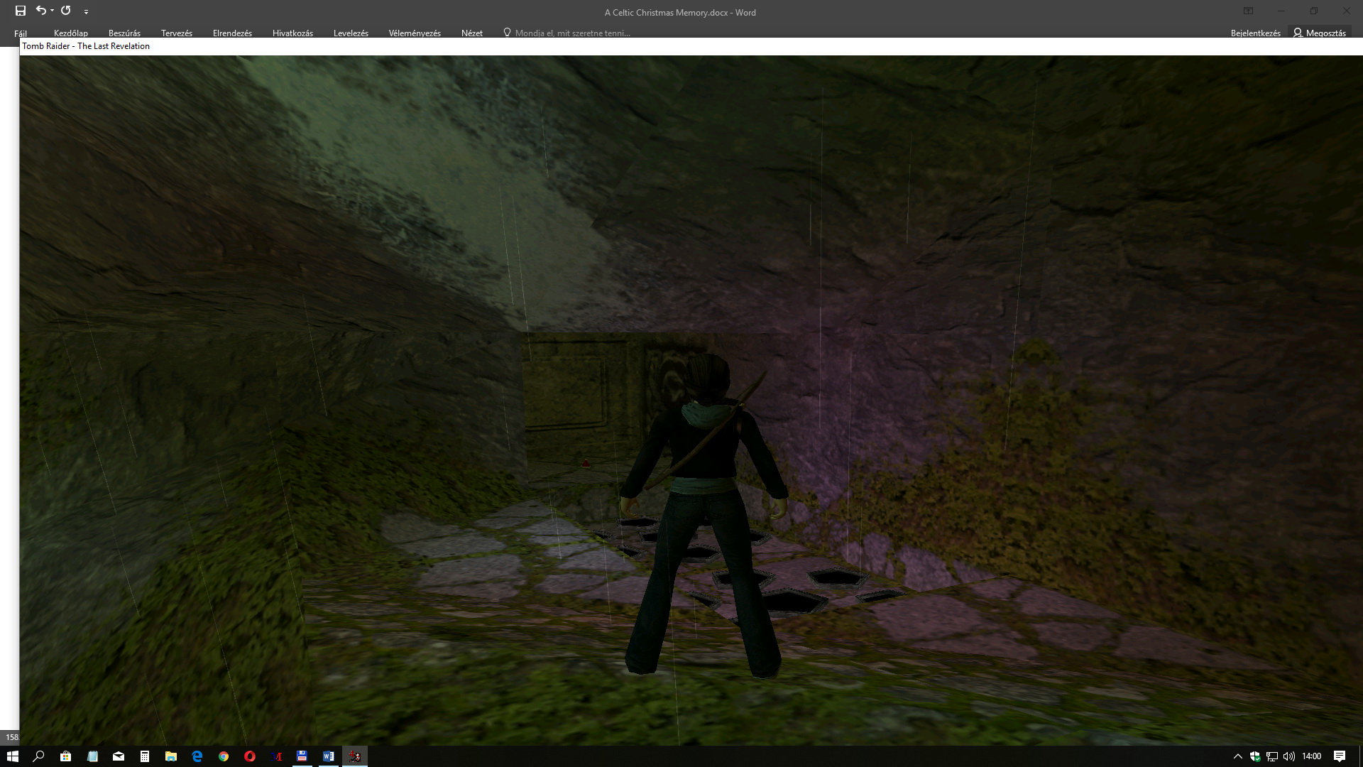Image resolution: width=1363 pixels, height=767 pixels.
Task: Click the Bejelentkezés sign-in link
Action: tap(1255, 33)
